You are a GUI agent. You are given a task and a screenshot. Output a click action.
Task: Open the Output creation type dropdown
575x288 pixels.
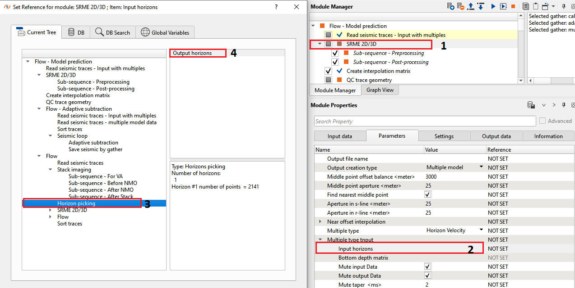(x=481, y=167)
